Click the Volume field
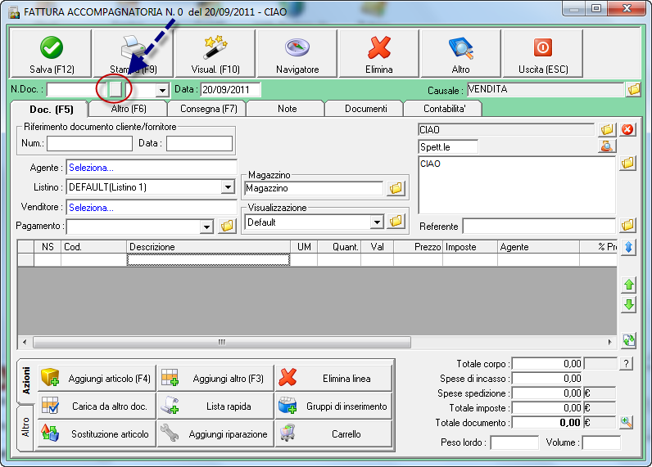Image resolution: width=652 pixels, height=467 pixels. pos(601,442)
